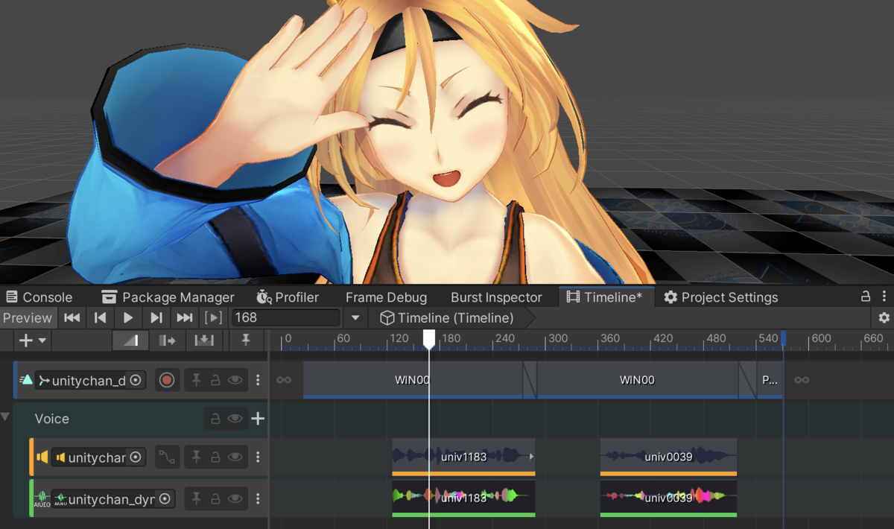Image resolution: width=894 pixels, height=529 pixels.
Task: Mute the unitychar audio track via eye
Action: point(235,457)
